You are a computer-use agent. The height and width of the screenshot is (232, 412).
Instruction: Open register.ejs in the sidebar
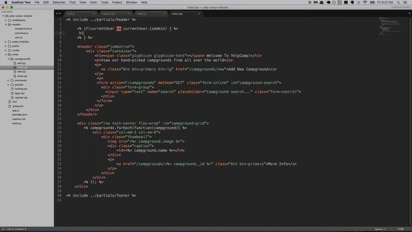21,97
